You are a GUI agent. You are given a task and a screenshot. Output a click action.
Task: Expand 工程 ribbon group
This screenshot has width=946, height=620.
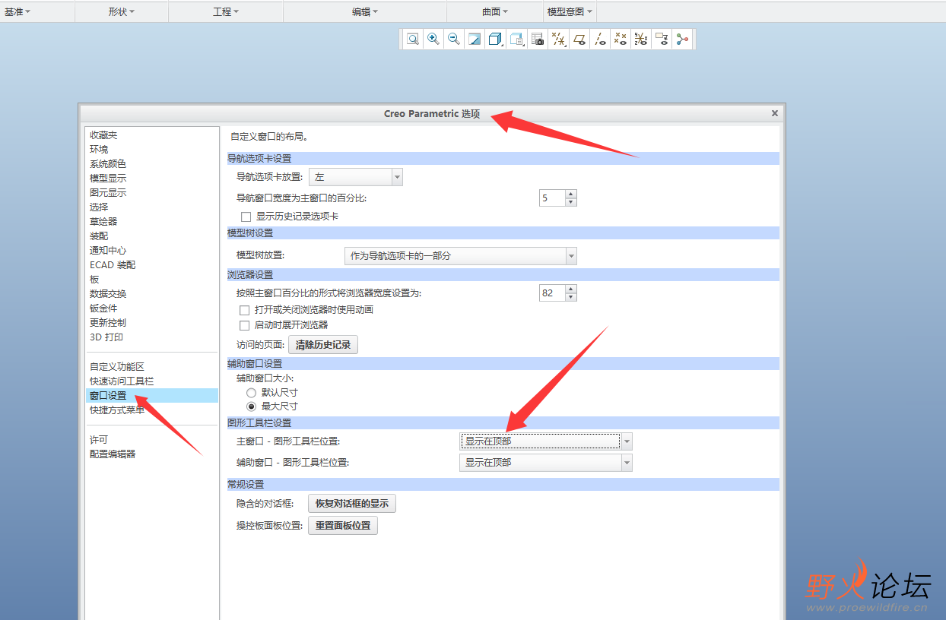click(x=226, y=11)
